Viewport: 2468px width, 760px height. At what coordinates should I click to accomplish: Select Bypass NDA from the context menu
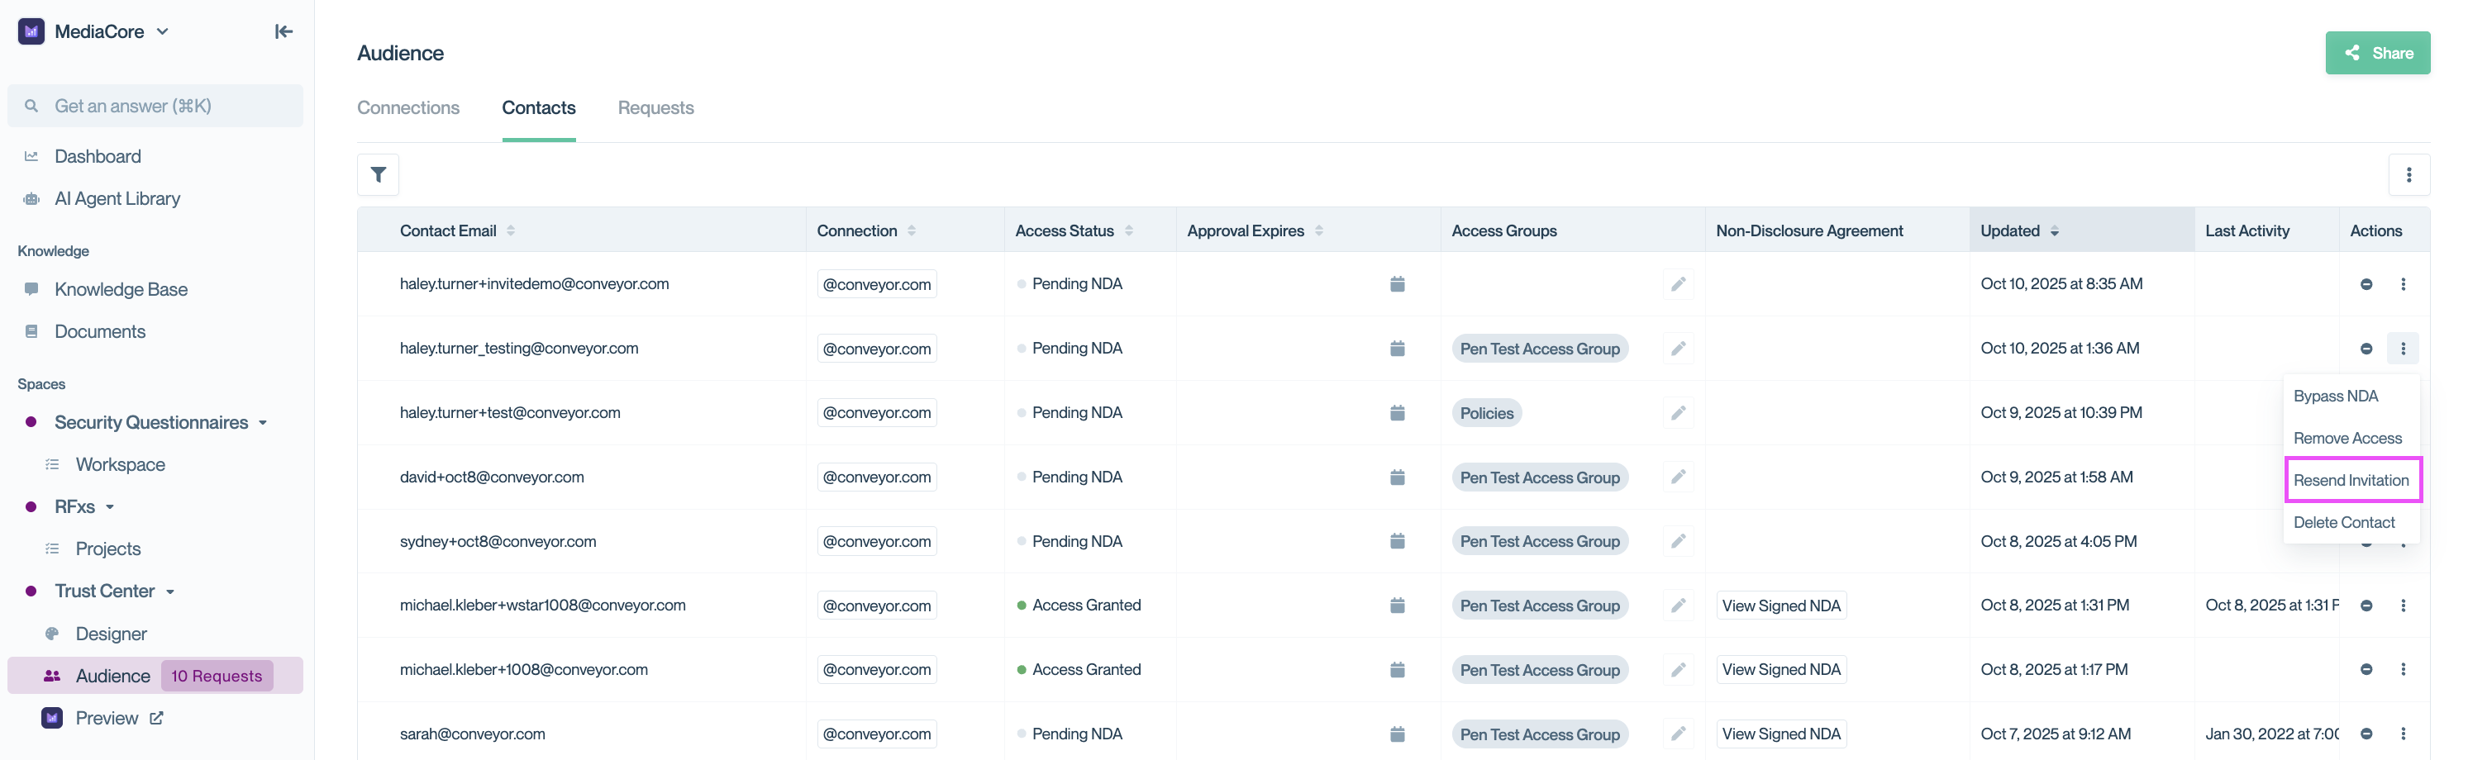click(x=2336, y=396)
